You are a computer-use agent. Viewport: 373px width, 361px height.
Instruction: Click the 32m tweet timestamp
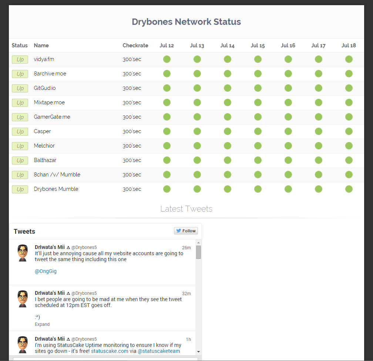186,293
